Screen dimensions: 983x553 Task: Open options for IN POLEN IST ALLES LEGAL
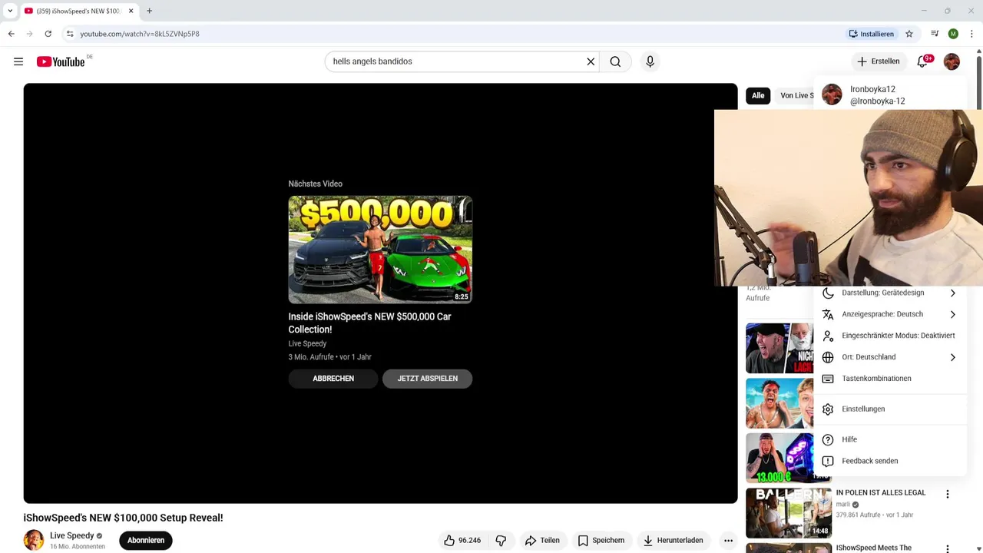click(x=948, y=495)
